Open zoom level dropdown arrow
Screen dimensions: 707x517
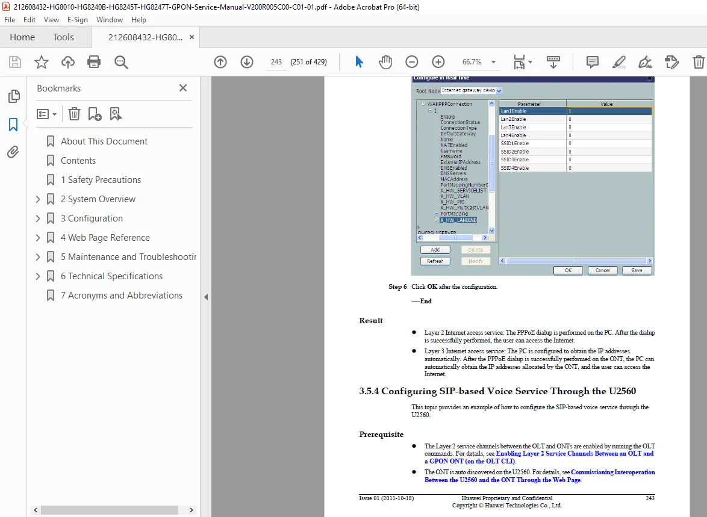[x=493, y=62]
